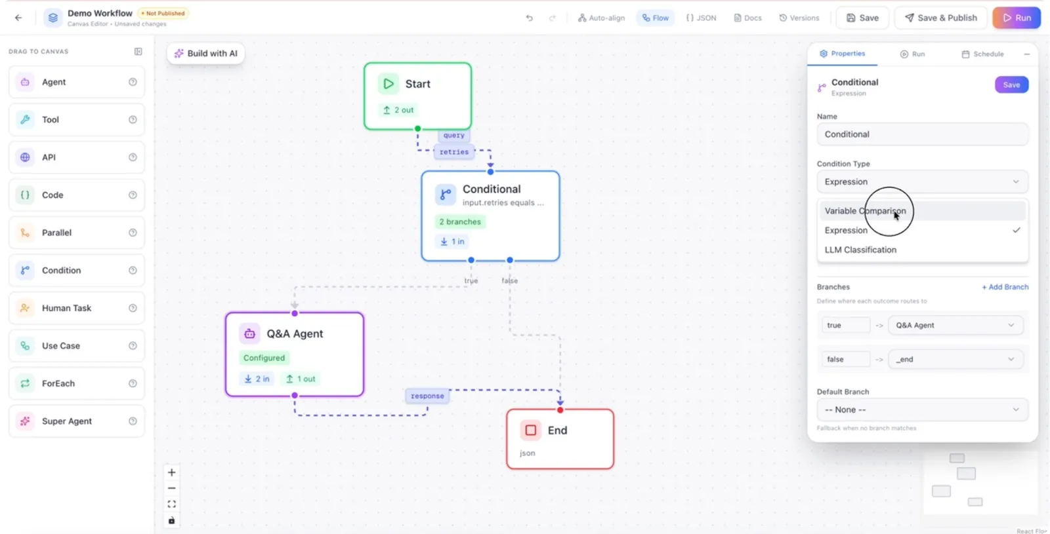Click the Name input field
This screenshot has height=534, width=1050.
(x=922, y=134)
